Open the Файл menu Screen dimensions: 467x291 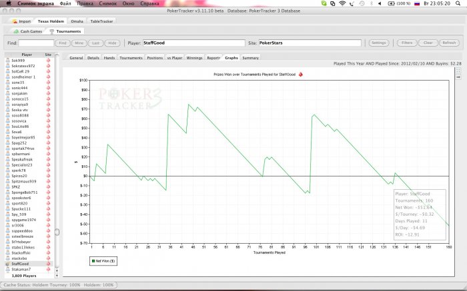[x=65, y=3]
